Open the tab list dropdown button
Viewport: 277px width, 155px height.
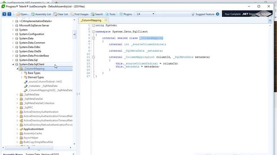(x=270, y=20)
